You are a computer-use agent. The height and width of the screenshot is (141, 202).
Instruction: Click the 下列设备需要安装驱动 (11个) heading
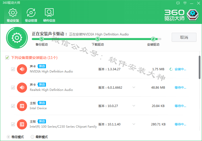34,58
